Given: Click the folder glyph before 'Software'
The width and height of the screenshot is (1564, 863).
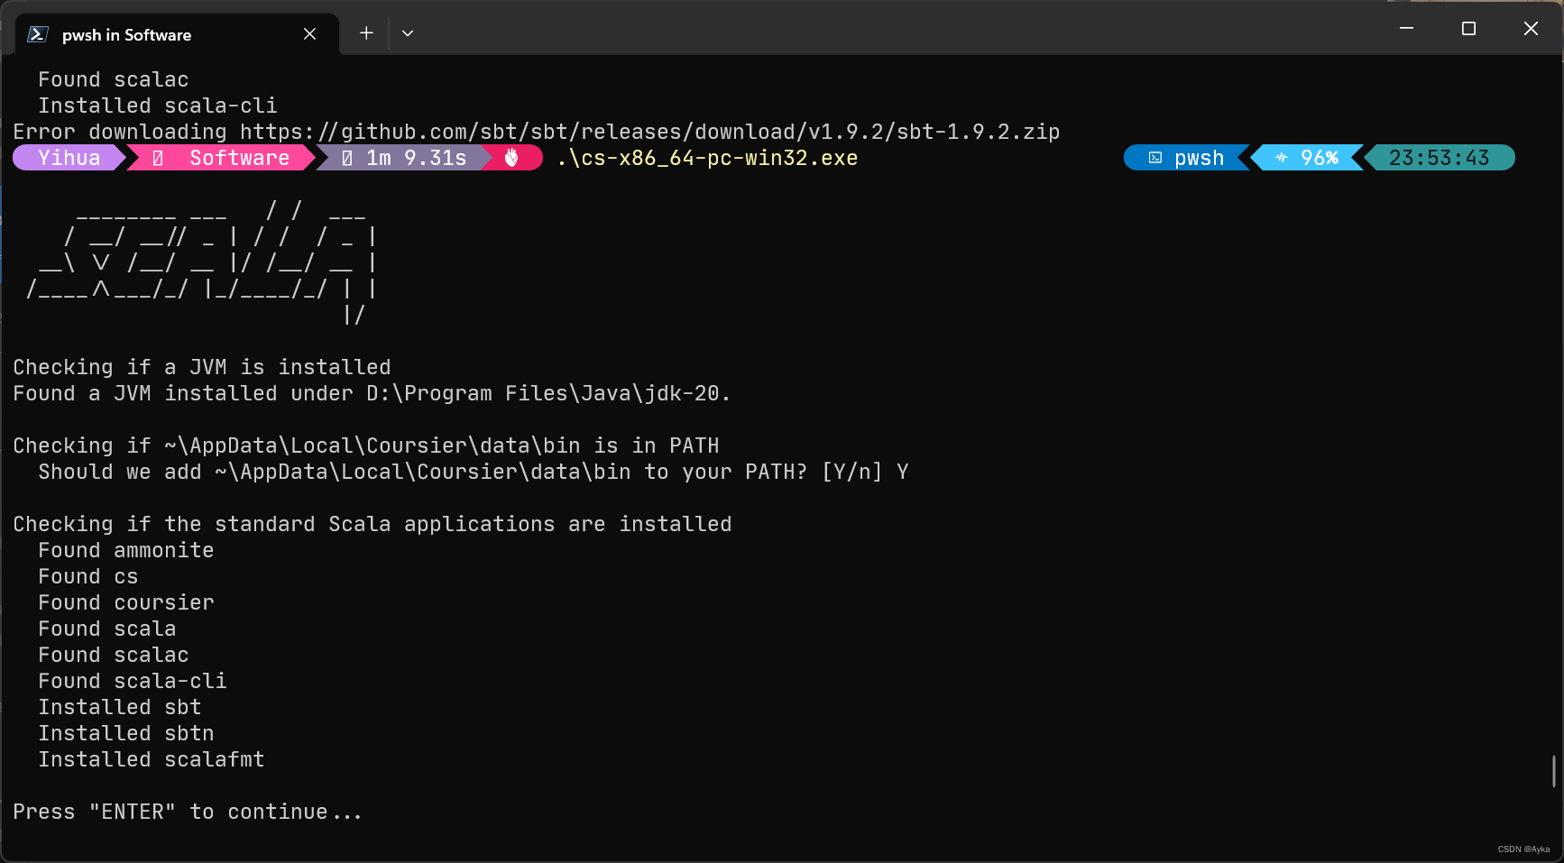Looking at the screenshot, I should tap(158, 158).
